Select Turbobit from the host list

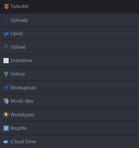(x=69, y=7)
